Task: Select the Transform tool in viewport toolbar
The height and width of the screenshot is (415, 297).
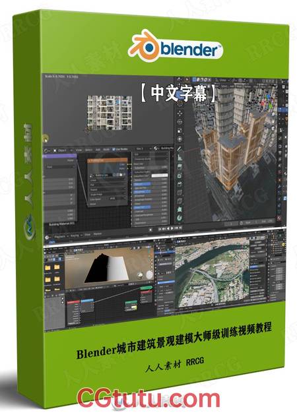Action: [x=180, y=139]
